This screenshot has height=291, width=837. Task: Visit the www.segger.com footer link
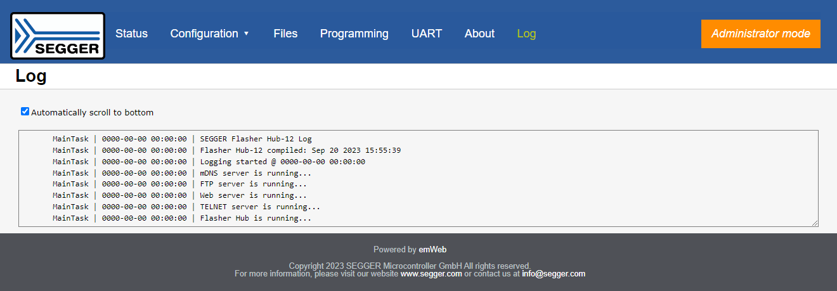tap(431, 274)
